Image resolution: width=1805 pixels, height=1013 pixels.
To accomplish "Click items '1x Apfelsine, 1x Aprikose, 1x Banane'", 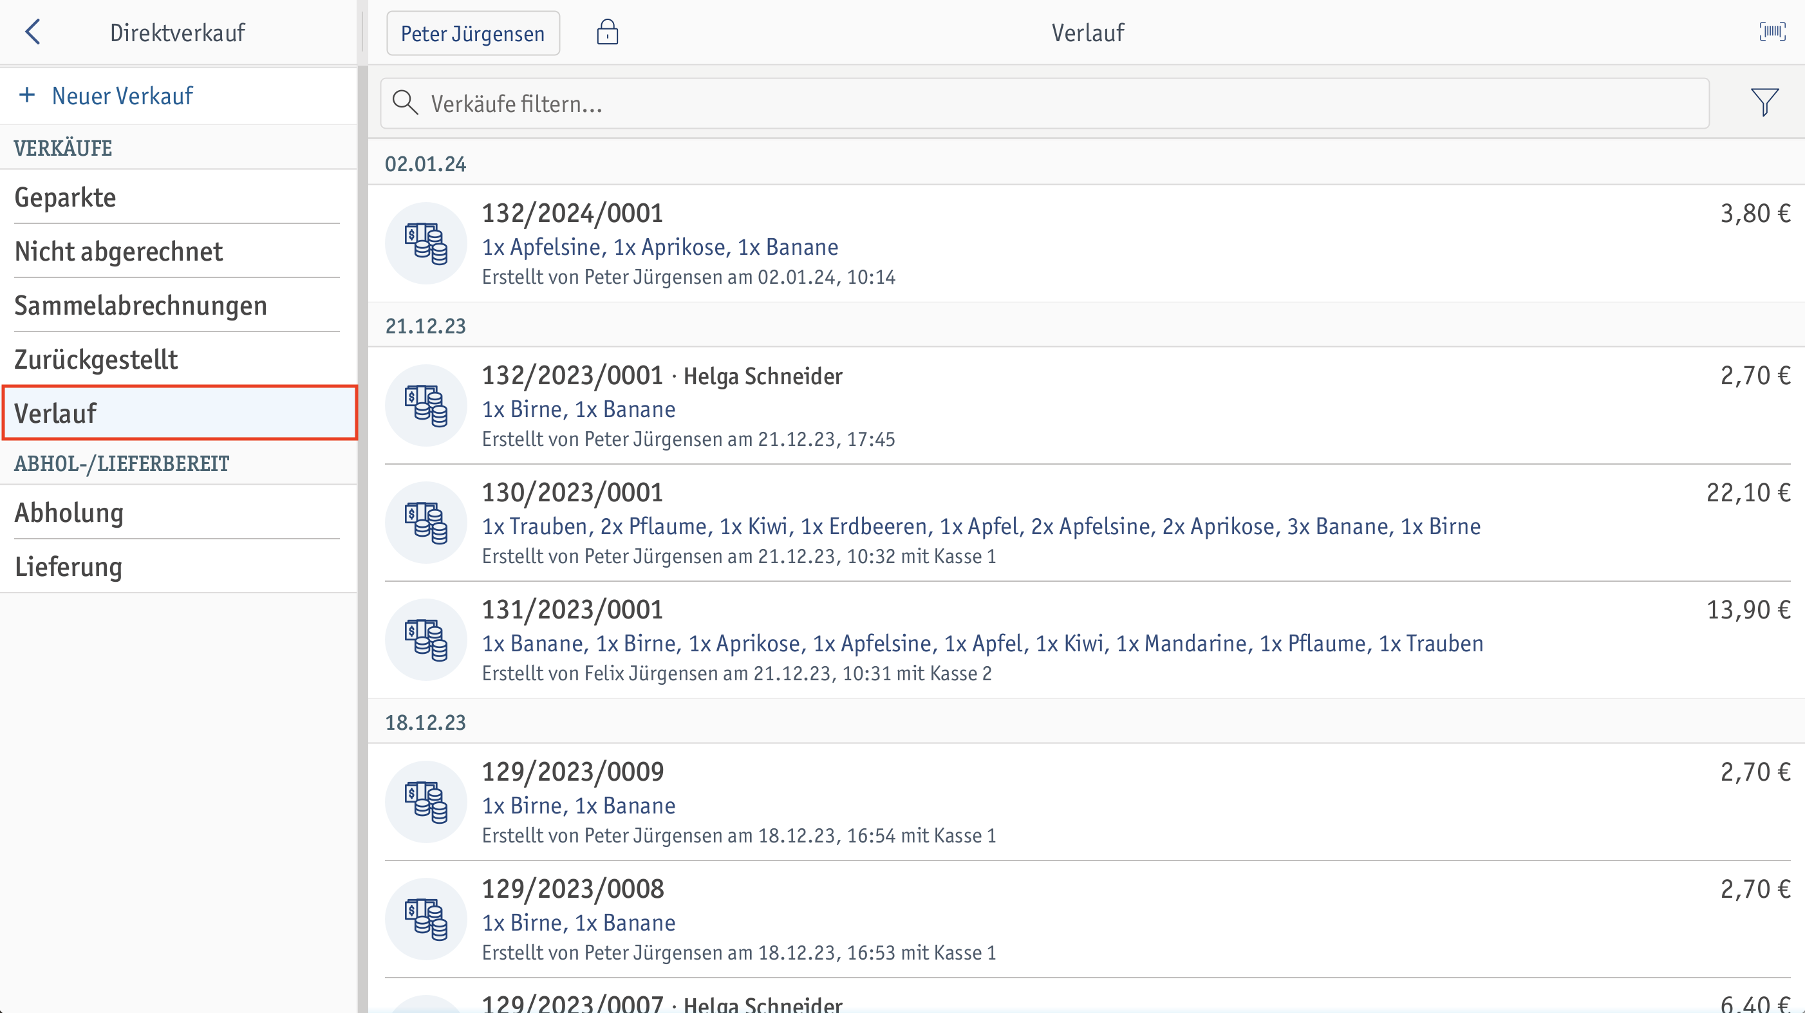I will (660, 246).
